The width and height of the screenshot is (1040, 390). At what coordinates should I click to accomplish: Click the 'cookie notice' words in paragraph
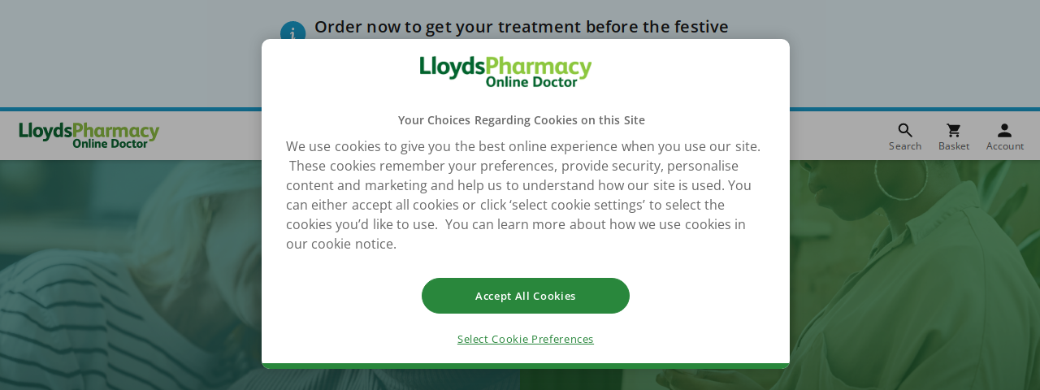click(x=353, y=244)
